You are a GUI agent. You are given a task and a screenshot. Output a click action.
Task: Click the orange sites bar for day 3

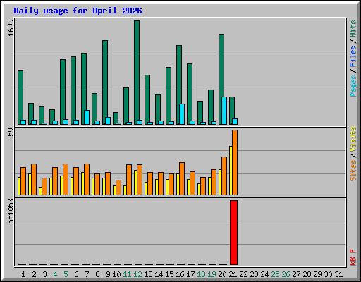pyautogui.click(x=44, y=186)
